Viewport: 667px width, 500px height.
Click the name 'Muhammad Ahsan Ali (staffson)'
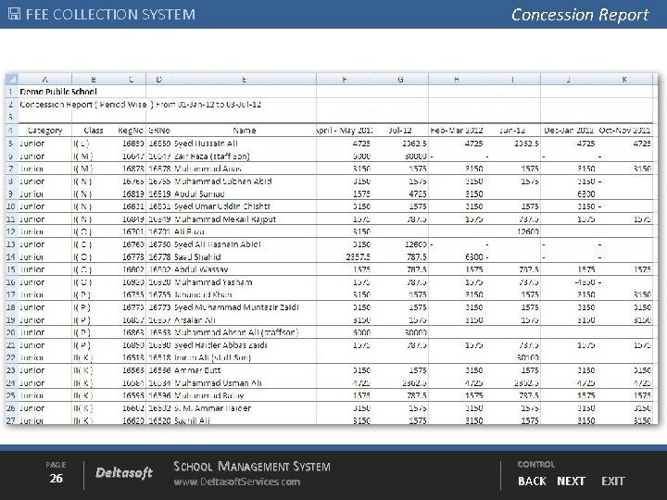coord(236,332)
